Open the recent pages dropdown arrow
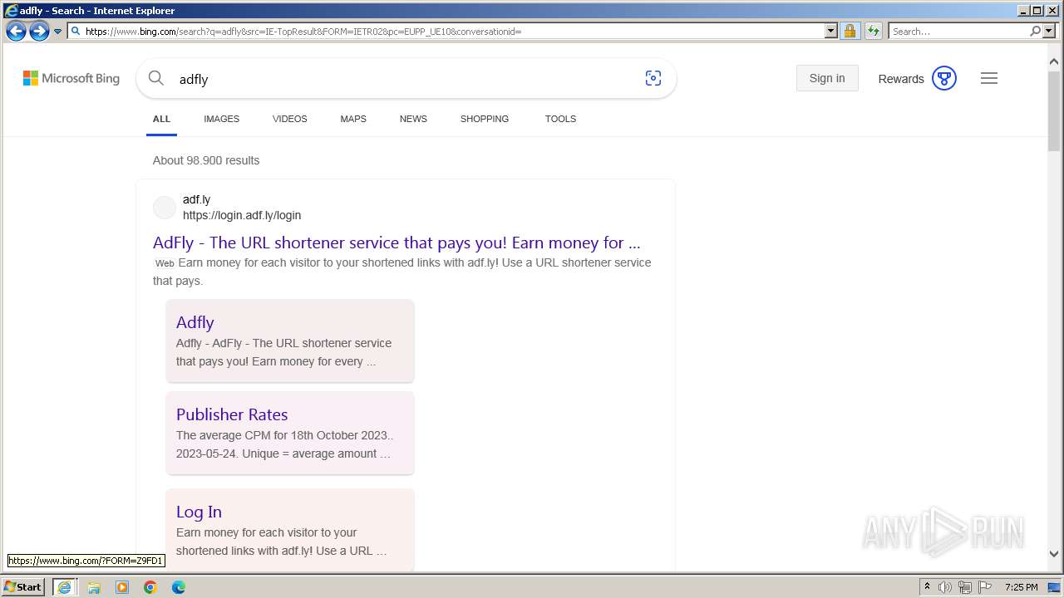Image resolution: width=1064 pixels, height=598 pixels. tap(57, 32)
